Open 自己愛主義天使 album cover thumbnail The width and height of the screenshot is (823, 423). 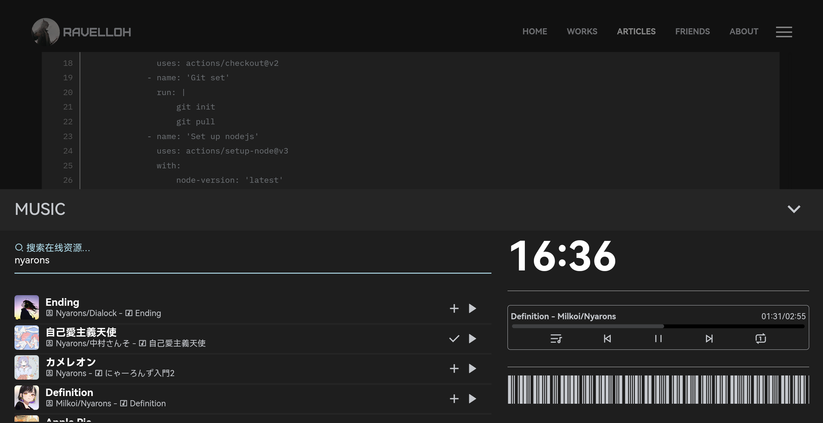click(27, 338)
